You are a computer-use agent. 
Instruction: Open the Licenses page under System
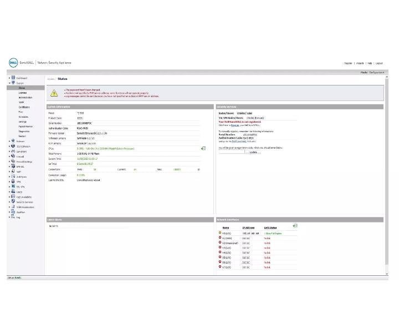[23, 93]
